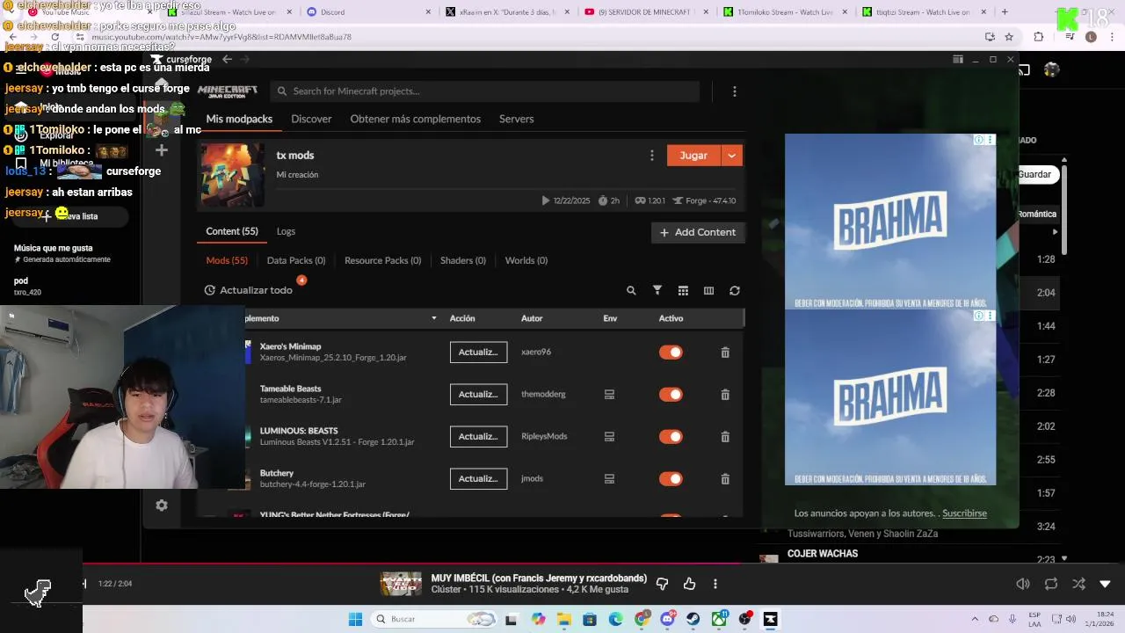Screen dimensions: 1125x633
Task: Seek on YouTube Music progress bar
Action: pyautogui.click(x=562, y=564)
